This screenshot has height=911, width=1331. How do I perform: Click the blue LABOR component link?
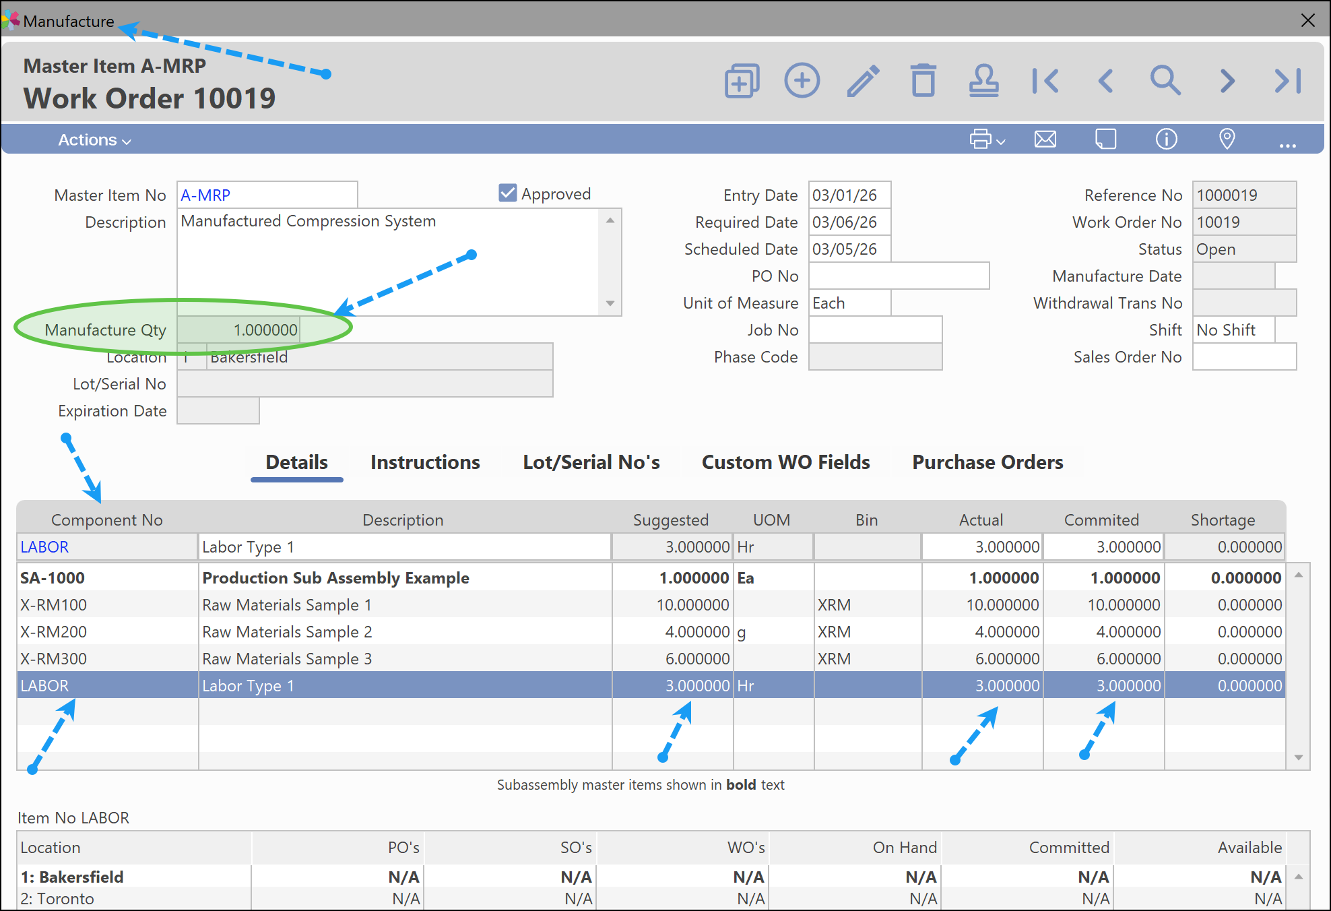pos(44,547)
